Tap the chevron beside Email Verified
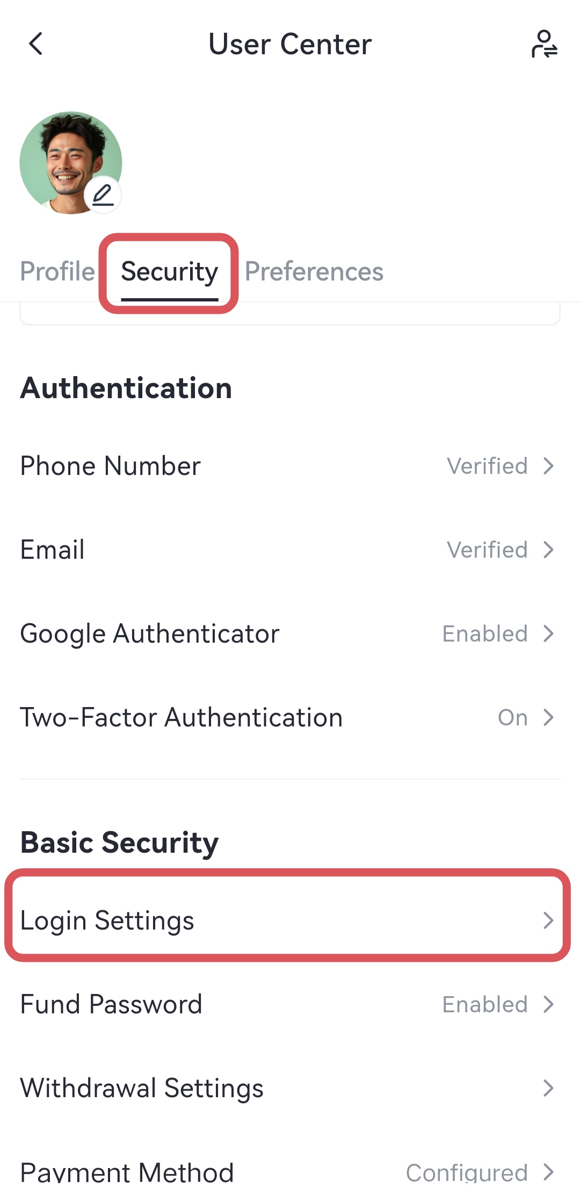 548,550
